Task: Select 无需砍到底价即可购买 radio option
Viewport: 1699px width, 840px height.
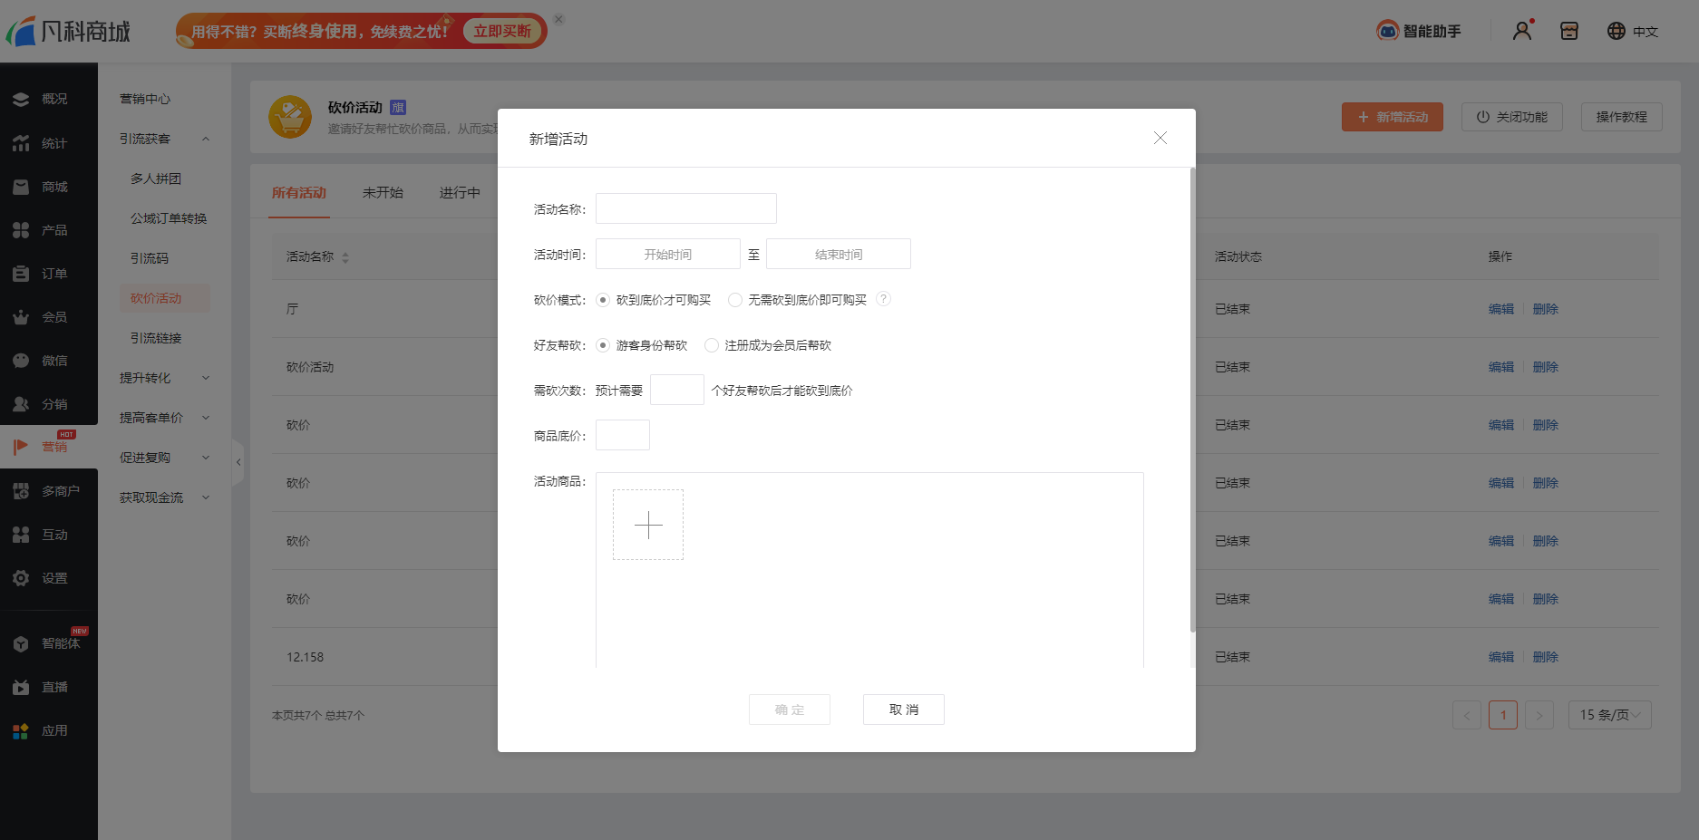Action: click(735, 300)
